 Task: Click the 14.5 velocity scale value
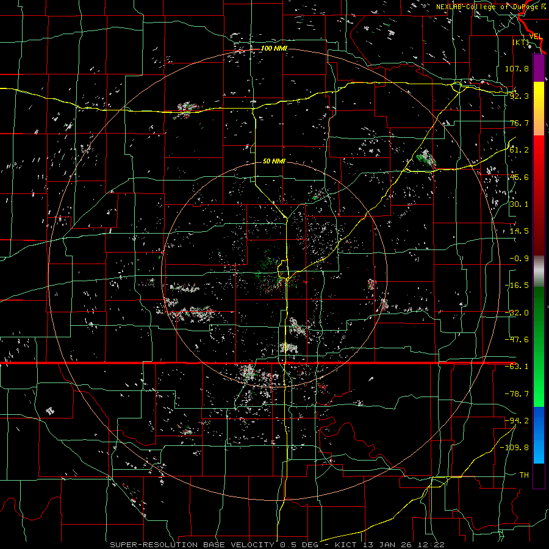coord(519,231)
